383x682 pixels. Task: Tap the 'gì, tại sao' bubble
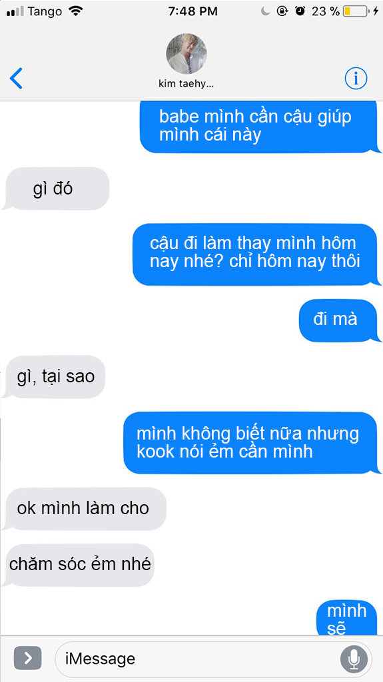[54, 377]
